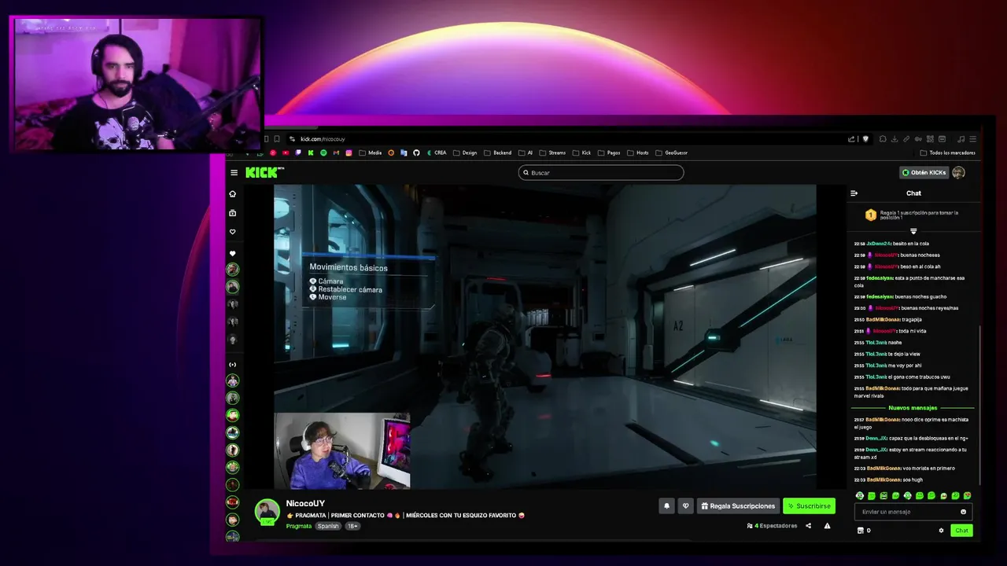1007x566 pixels.
Task: Open the GeoGuessr bookmarks folder
Action: tap(671, 153)
